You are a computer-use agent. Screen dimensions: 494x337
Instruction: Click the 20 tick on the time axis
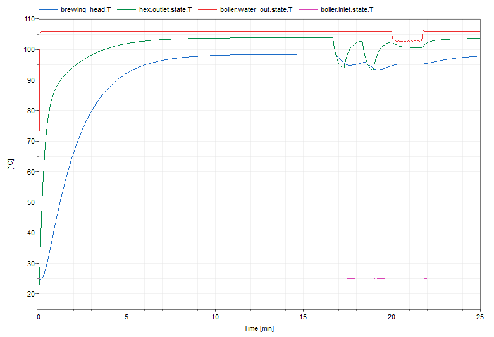(x=392, y=317)
